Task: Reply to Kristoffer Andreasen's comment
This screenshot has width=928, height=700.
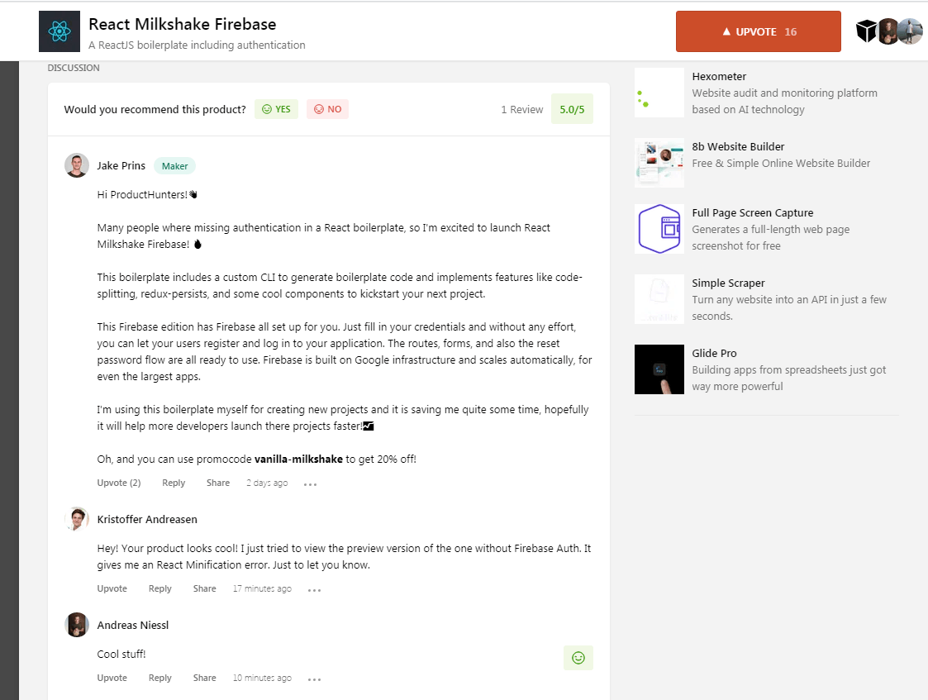Action: [x=159, y=588]
